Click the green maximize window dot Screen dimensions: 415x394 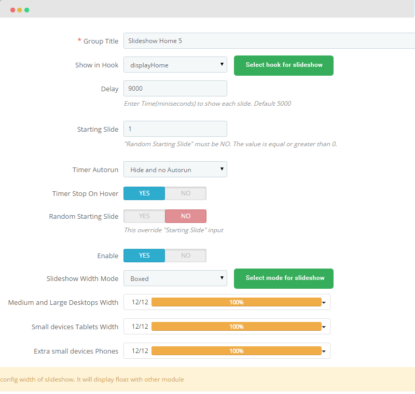tap(27, 10)
